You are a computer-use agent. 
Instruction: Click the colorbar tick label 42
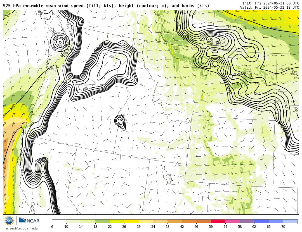coord(182,227)
